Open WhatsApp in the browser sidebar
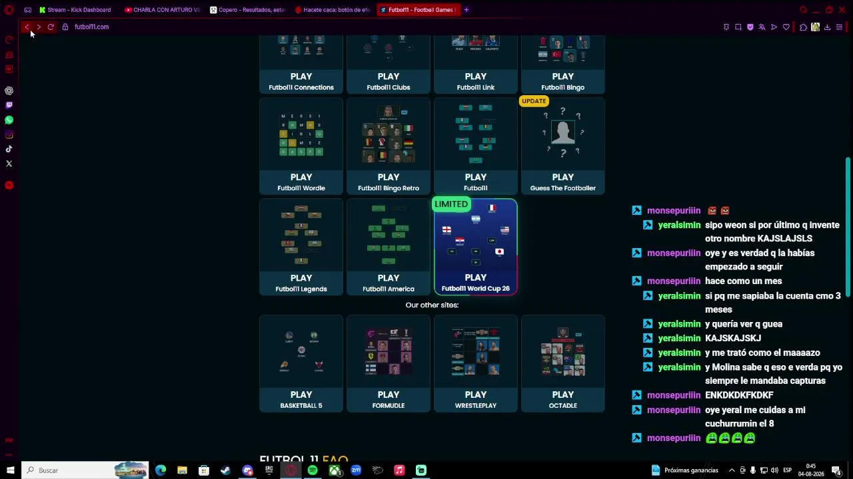Screen dimensions: 853x479 (9, 120)
